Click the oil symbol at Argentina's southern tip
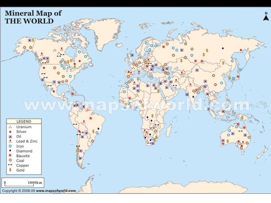The height and width of the screenshot is (203, 271). 80,158
